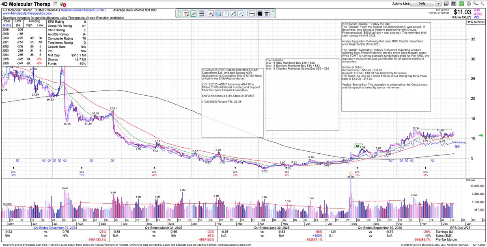Grab the drawing toolbar's dotted handle

pos(179,13)
